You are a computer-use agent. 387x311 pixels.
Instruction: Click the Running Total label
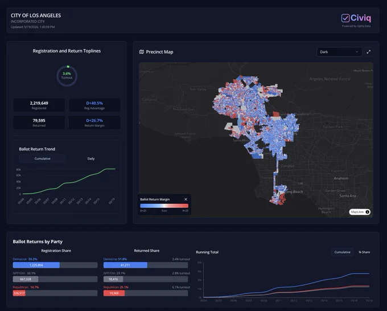pos(207,252)
